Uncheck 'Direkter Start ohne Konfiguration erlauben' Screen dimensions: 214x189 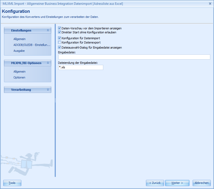point(60,32)
